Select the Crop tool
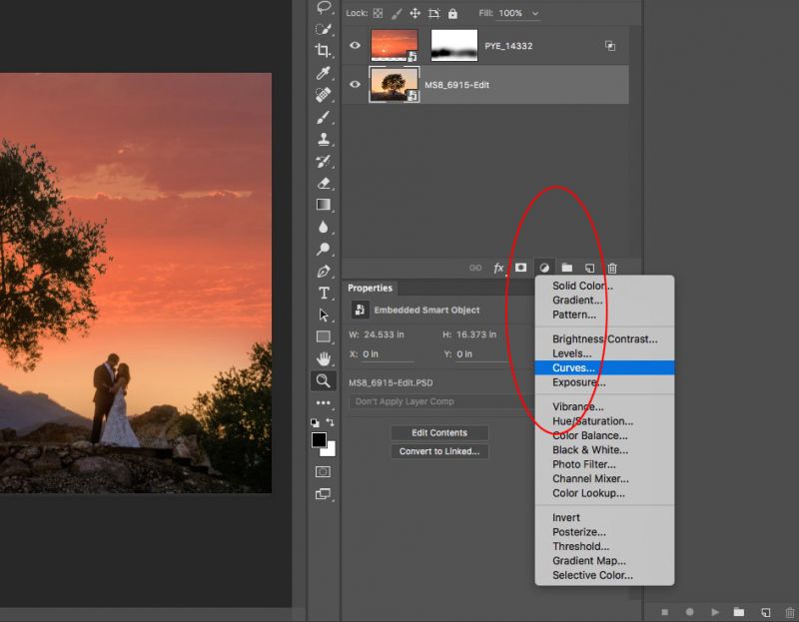Image resolution: width=799 pixels, height=622 pixels. [x=323, y=50]
